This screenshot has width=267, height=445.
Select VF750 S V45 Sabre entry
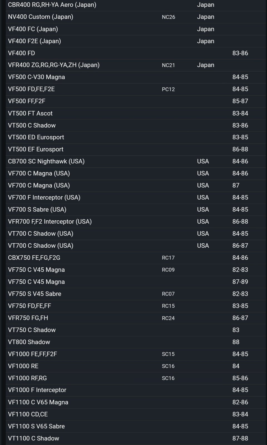pyautogui.click(x=34, y=294)
